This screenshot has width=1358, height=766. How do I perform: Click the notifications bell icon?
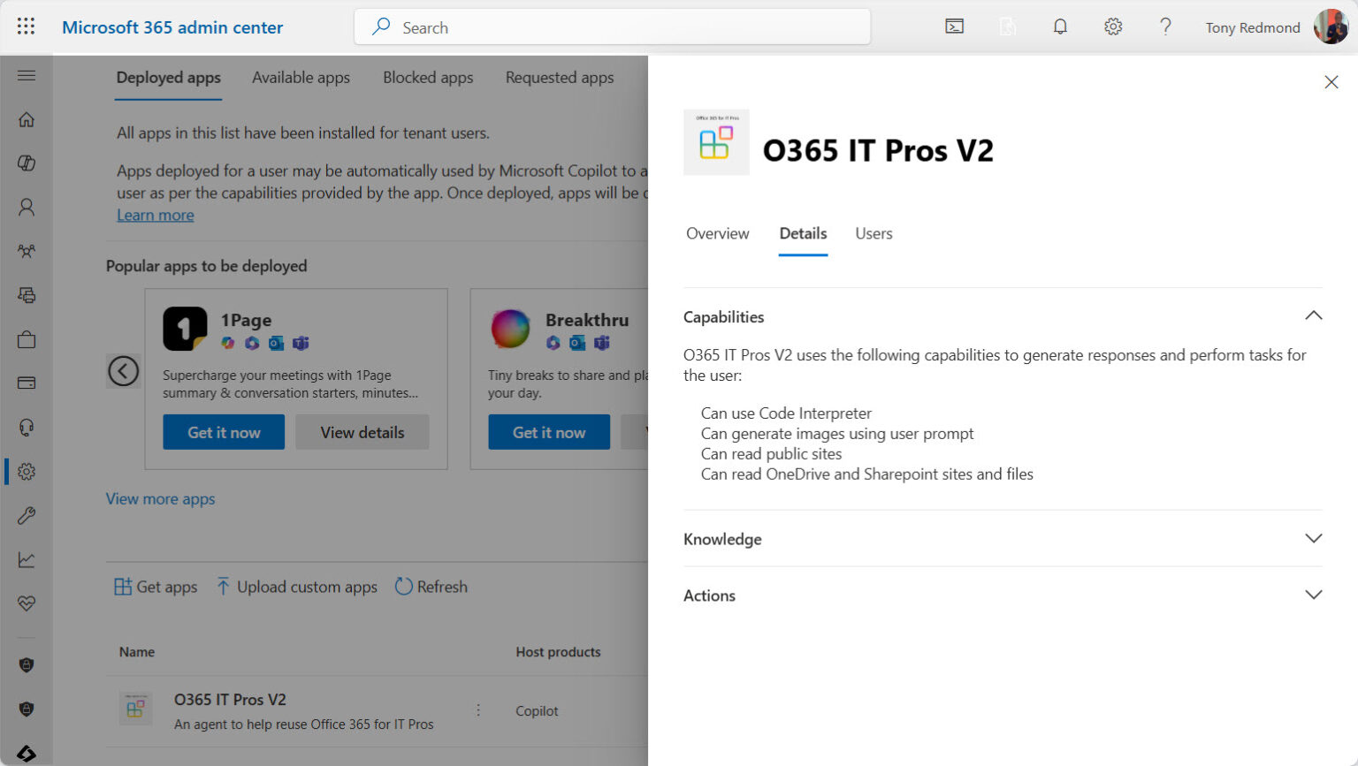point(1060,27)
